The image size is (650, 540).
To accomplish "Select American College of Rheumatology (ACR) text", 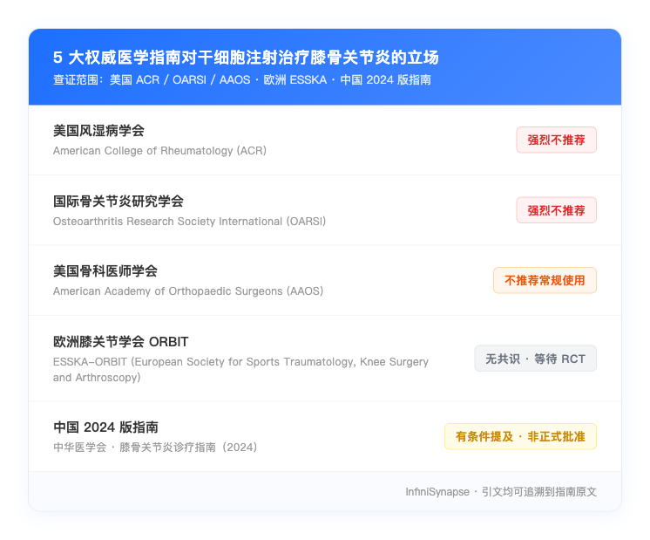I will 159,151.
